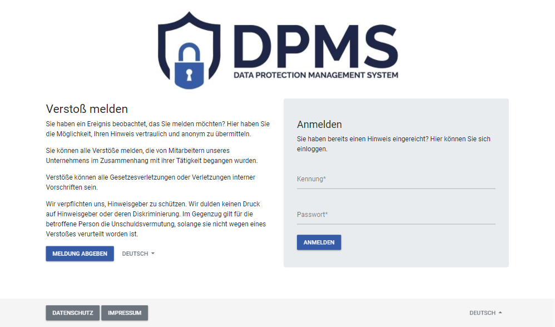
Task: Click the 'Verstoß melden' heading
Action: coord(87,108)
